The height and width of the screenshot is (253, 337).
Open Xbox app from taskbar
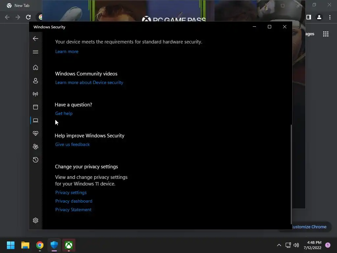tap(69, 245)
